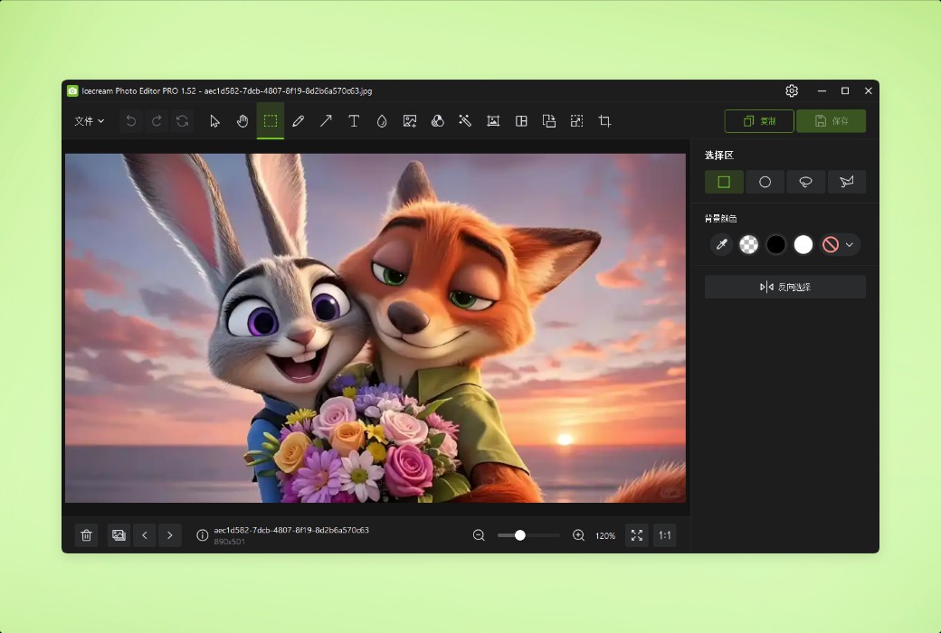This screenshot has width=941, height=633.
Task: Open the settings gear menu
Action: 792,90
